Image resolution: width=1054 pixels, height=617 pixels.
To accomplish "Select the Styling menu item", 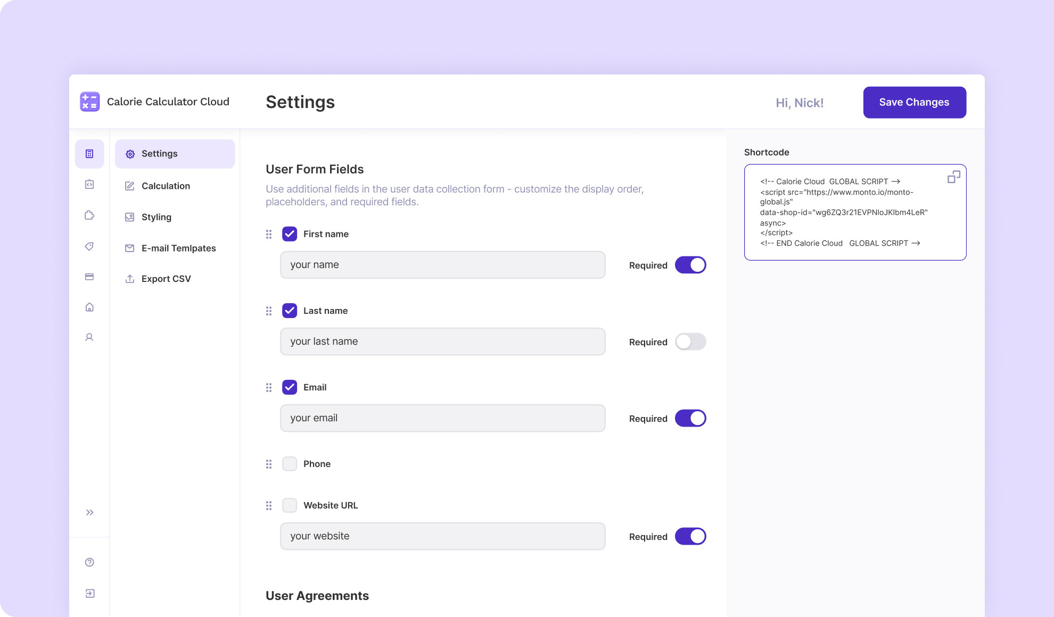I will click(156, 216).
